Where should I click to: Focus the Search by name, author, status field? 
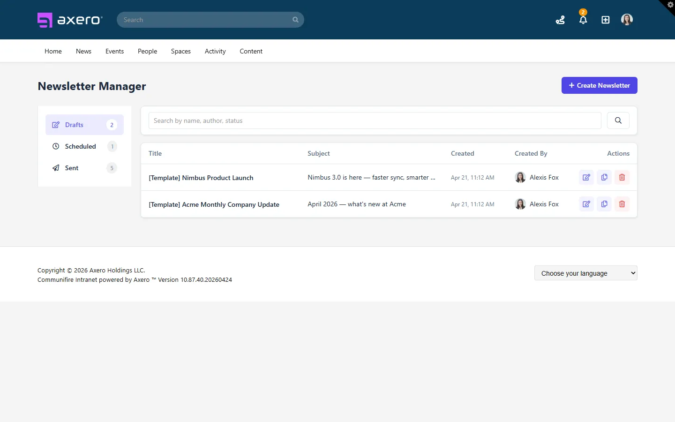375,121
